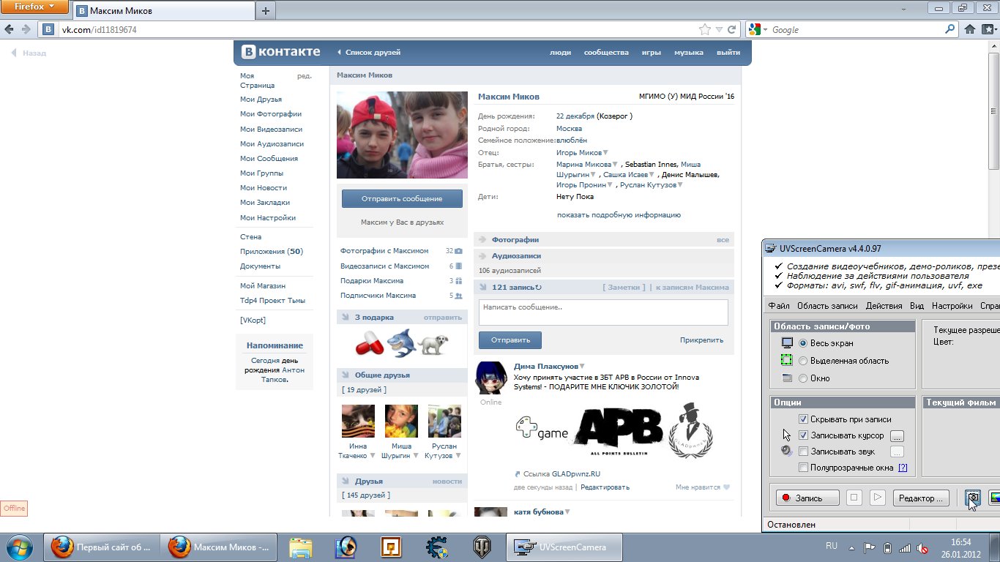Select the Выделенная область radio option

click(x=803, y=361)
